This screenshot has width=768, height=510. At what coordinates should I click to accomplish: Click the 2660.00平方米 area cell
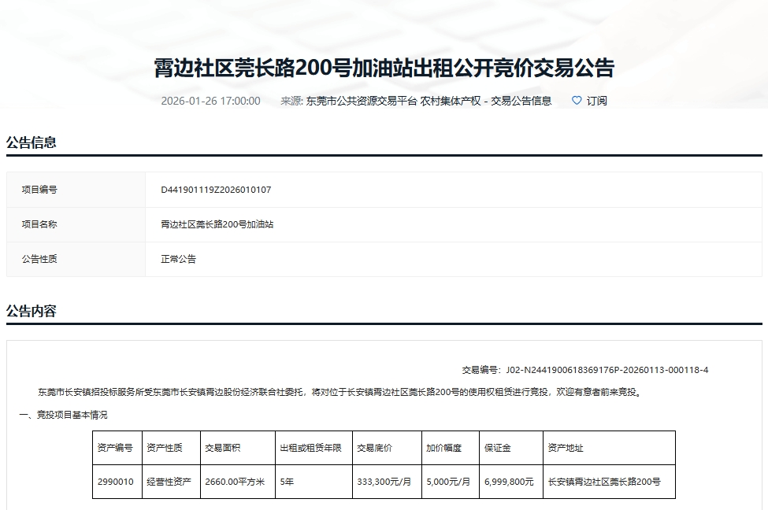pos(234,482)
